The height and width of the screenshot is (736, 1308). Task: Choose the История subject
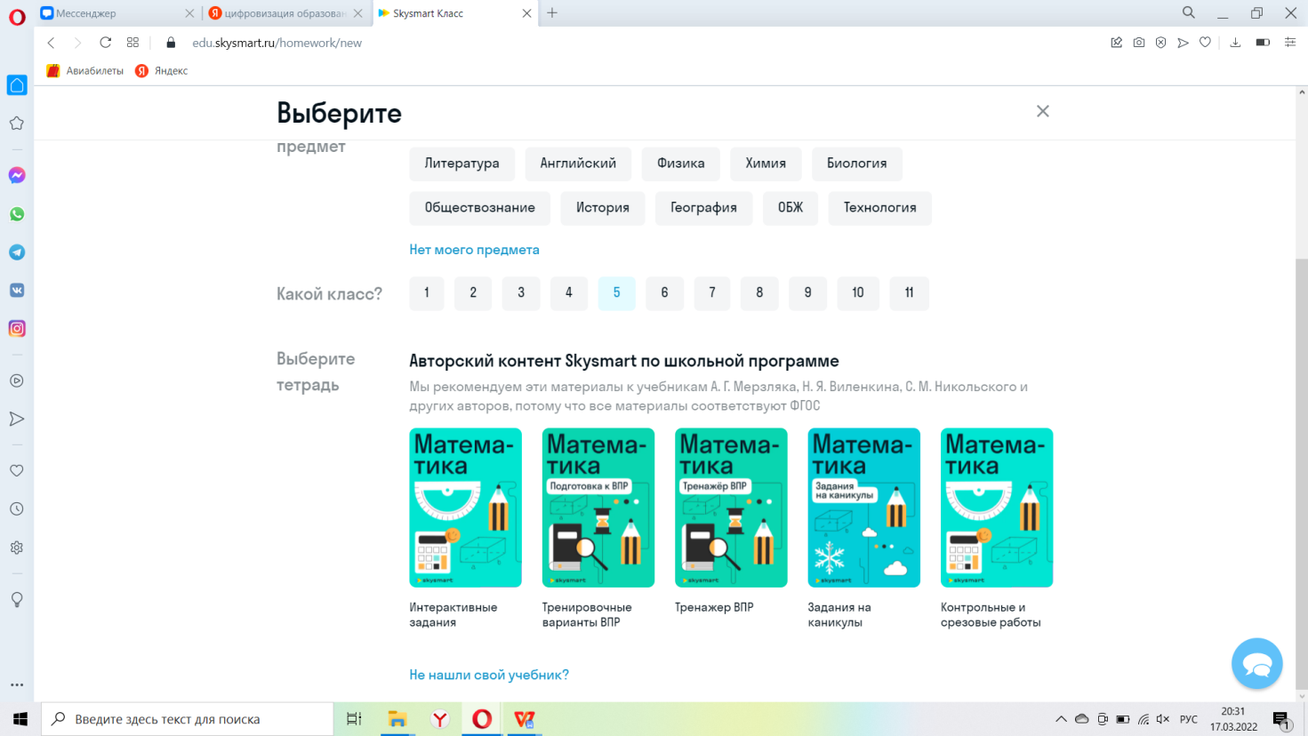(603, 208)
